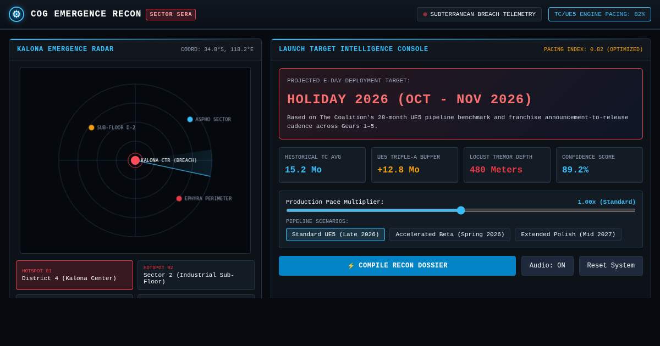Select the Kalona CTR breach radar marker
This screenshot has width=660, height=346.
(135, 160)
